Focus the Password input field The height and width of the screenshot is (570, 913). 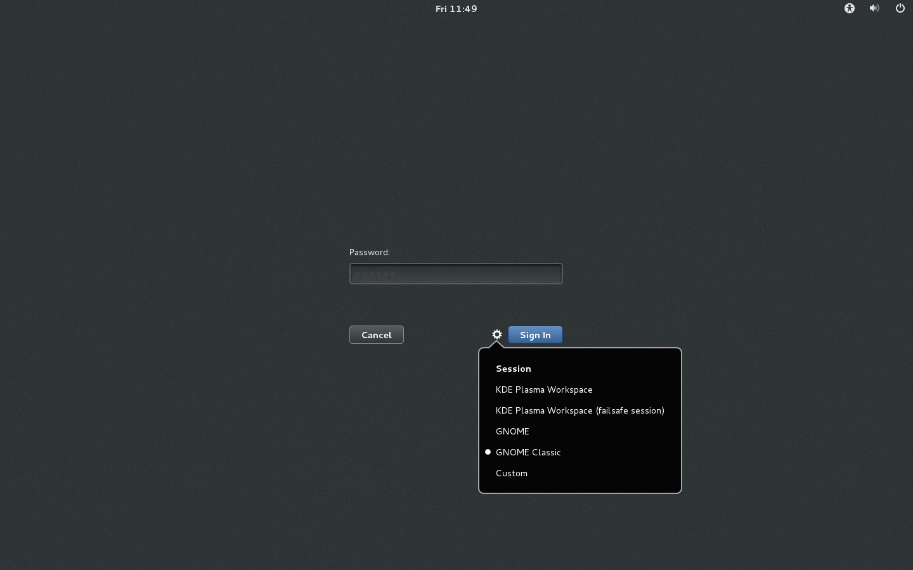point(456,274)
